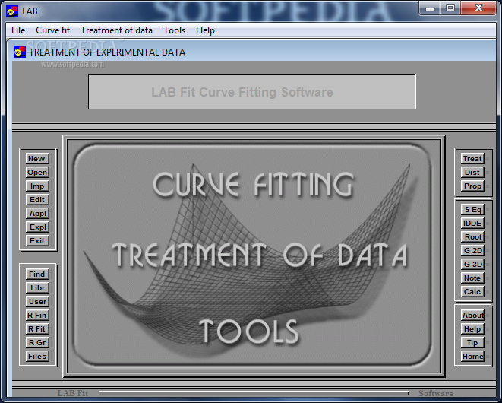Click the Edit button

[37, 199]
